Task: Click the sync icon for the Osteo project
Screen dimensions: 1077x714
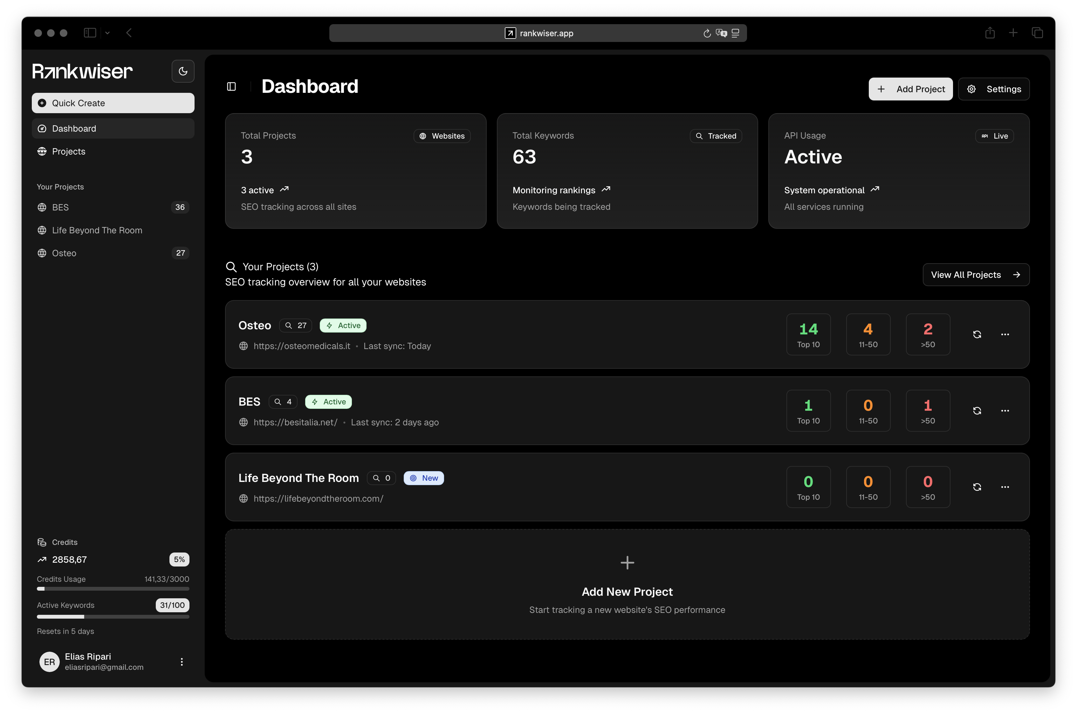Action: point(977,334)
